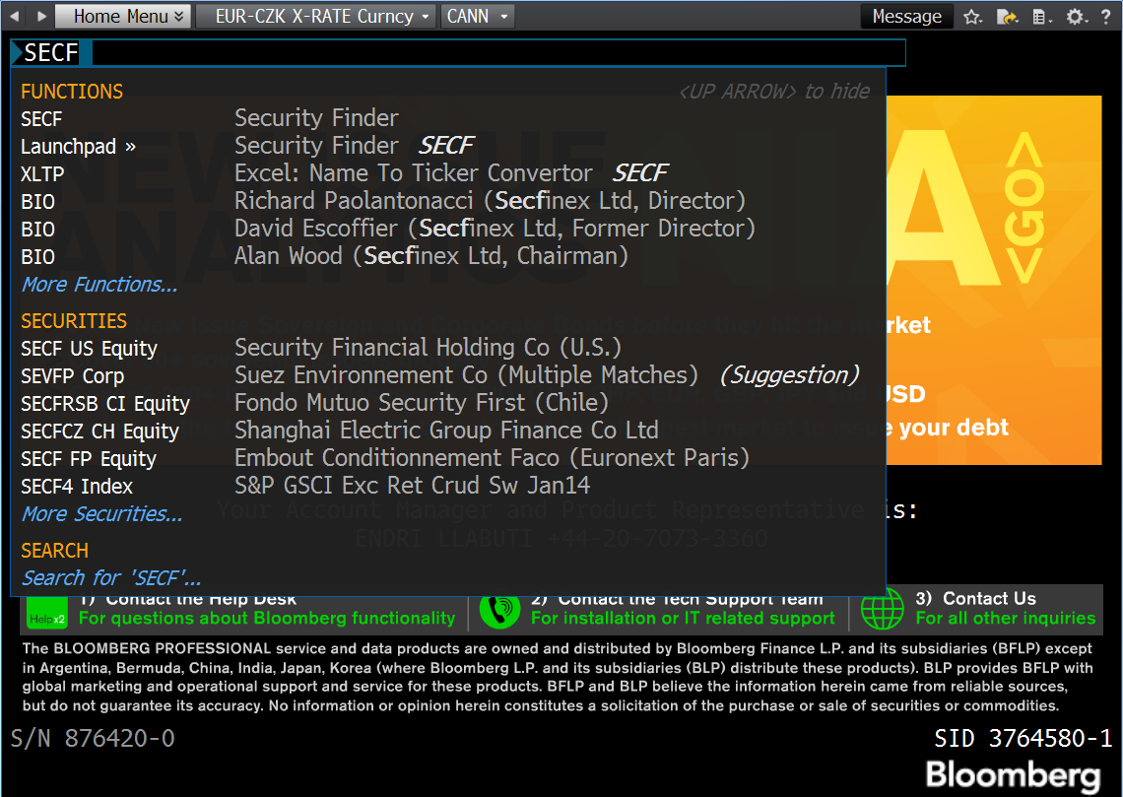Select SECF4 Index security
The width and height of the screenshot is (1123, 797).
448,487
